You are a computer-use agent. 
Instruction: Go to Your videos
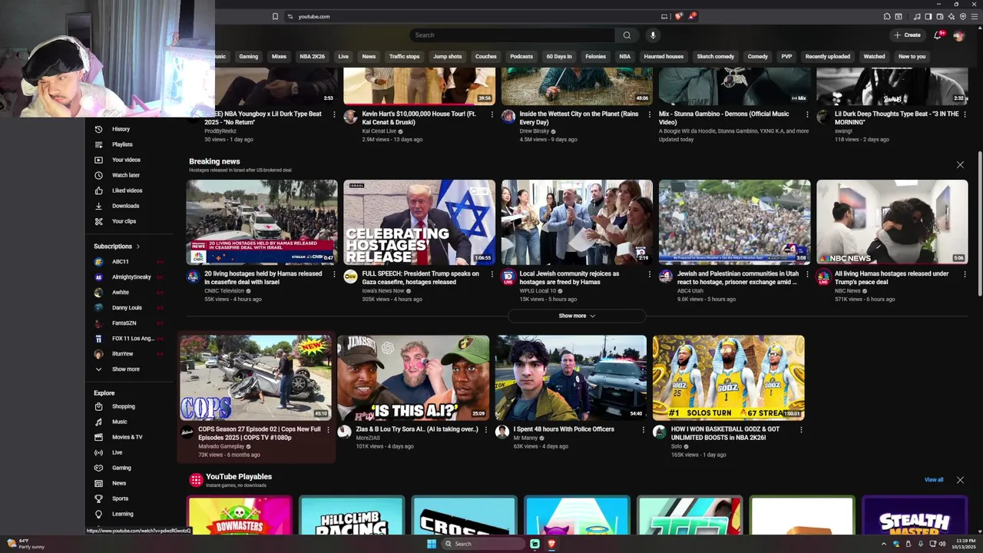(x=129, y=160)
